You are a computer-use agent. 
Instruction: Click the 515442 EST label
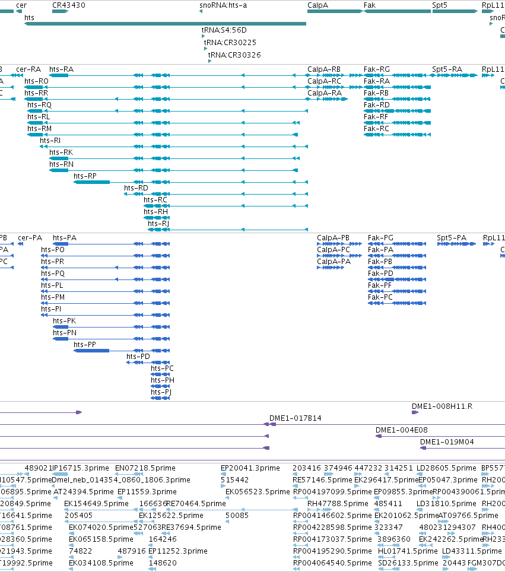coord(234,479)
